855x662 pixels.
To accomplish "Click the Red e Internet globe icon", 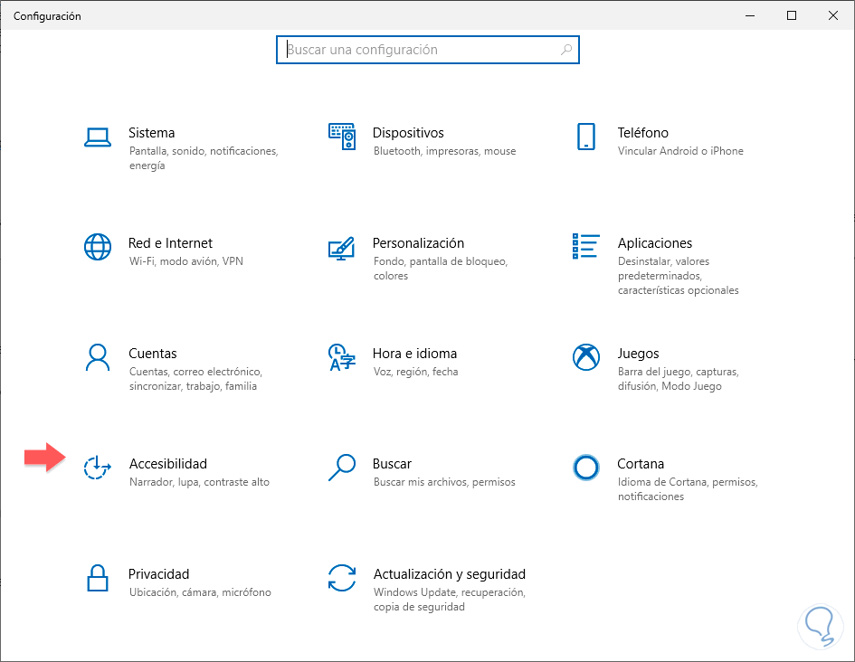I will pyautogui.click(x=97, y=247).
